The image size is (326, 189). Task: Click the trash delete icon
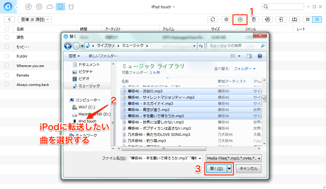254,19
